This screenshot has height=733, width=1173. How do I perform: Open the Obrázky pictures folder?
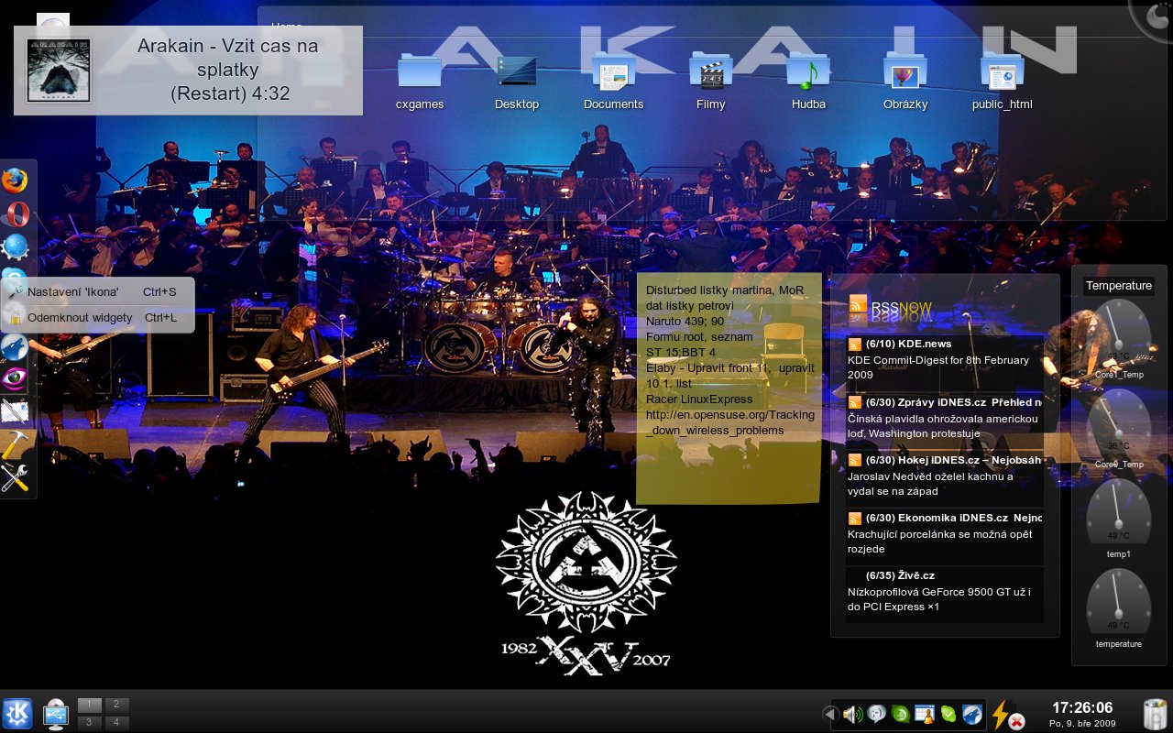tap(905, 82)
